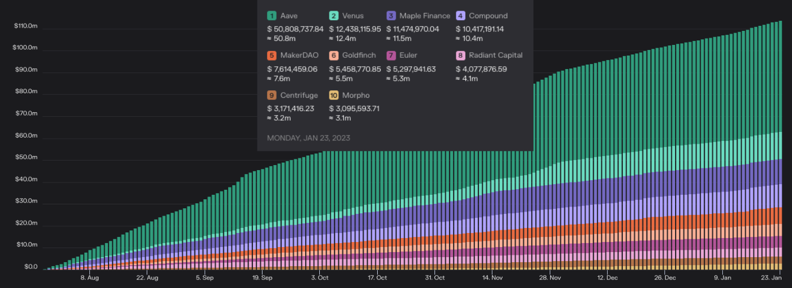
Task: Click the 22. Aug x-axis label
Action: [x=147, y=277]
